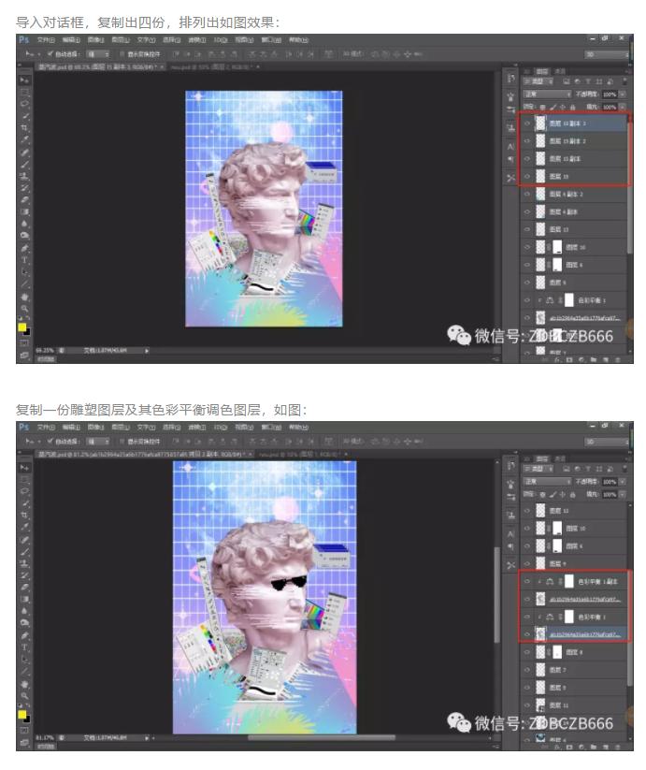Select layer 图层 15 in upper layers panel
The image size is (646, 770).
tap(573, 176)
